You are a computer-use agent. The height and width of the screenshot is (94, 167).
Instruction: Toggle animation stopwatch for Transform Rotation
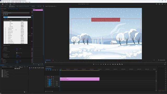point(4,54)
